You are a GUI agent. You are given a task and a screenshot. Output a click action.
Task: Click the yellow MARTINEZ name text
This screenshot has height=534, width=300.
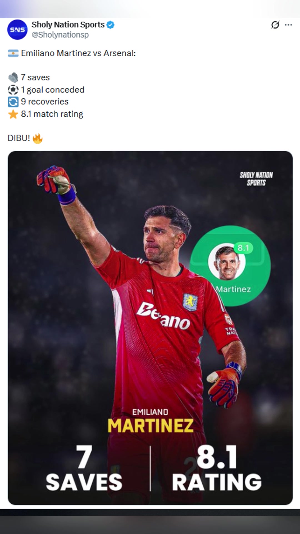pyautogui.click(x=150, y=426)
